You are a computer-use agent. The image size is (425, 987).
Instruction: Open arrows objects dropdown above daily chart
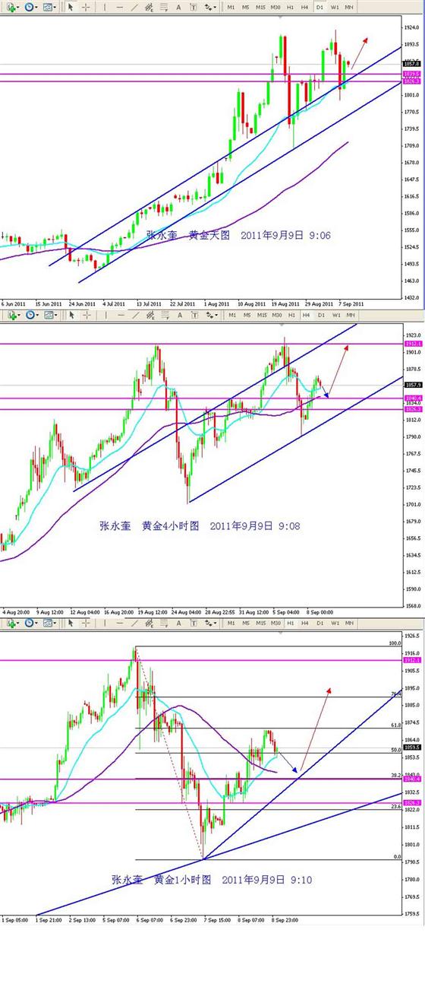point(209,7)
